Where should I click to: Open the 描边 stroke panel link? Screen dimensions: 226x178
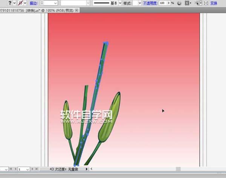[x=34, y=3]
